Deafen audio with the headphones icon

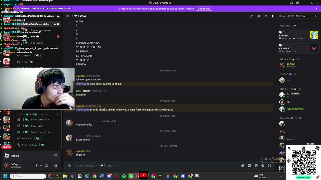[x=46, y=166]
